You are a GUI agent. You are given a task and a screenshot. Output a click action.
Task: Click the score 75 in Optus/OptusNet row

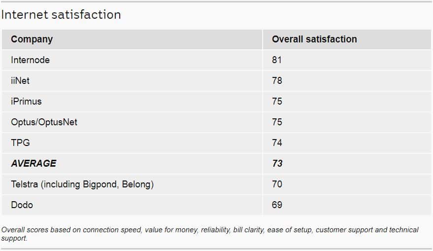[x=277, y=122]
